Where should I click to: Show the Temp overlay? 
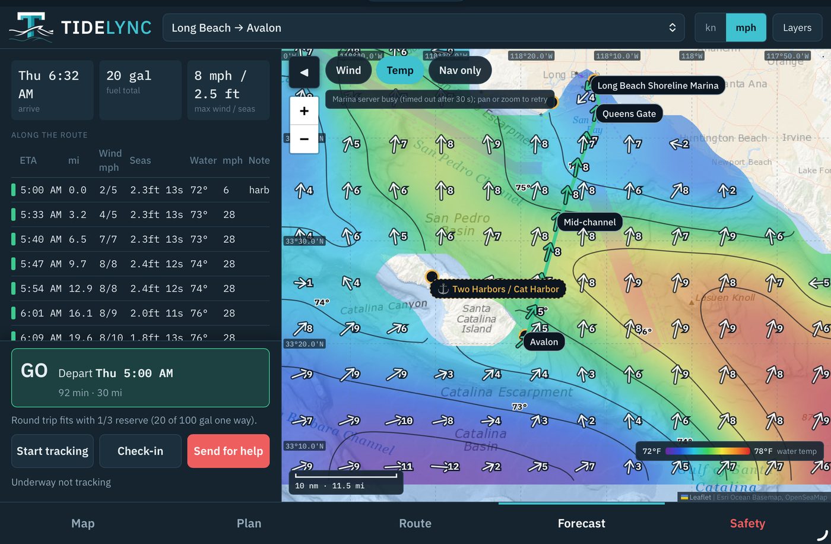[x=400, y=71]
